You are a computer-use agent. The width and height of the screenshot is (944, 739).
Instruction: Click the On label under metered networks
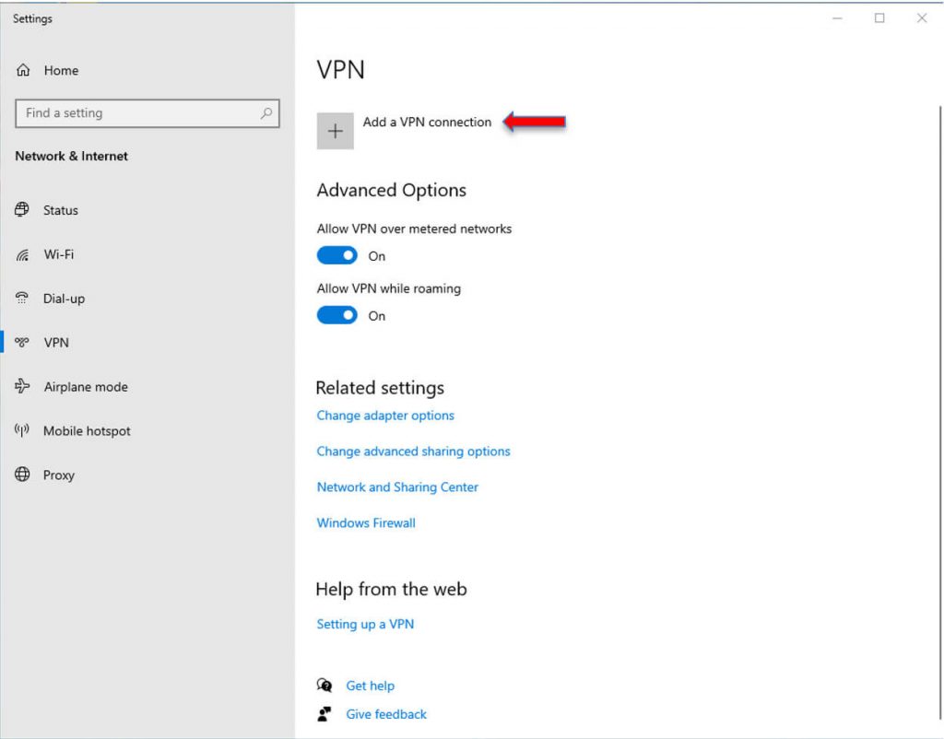coord(377,256)
